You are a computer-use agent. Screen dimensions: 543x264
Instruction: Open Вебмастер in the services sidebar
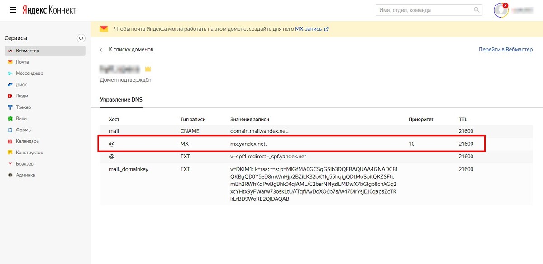pyautogui.click(x=45, y=51)
